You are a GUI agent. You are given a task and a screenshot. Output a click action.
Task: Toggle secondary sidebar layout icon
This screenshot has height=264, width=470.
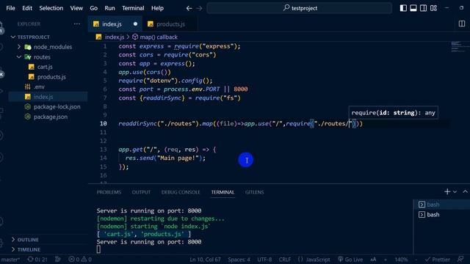(423, 8)
